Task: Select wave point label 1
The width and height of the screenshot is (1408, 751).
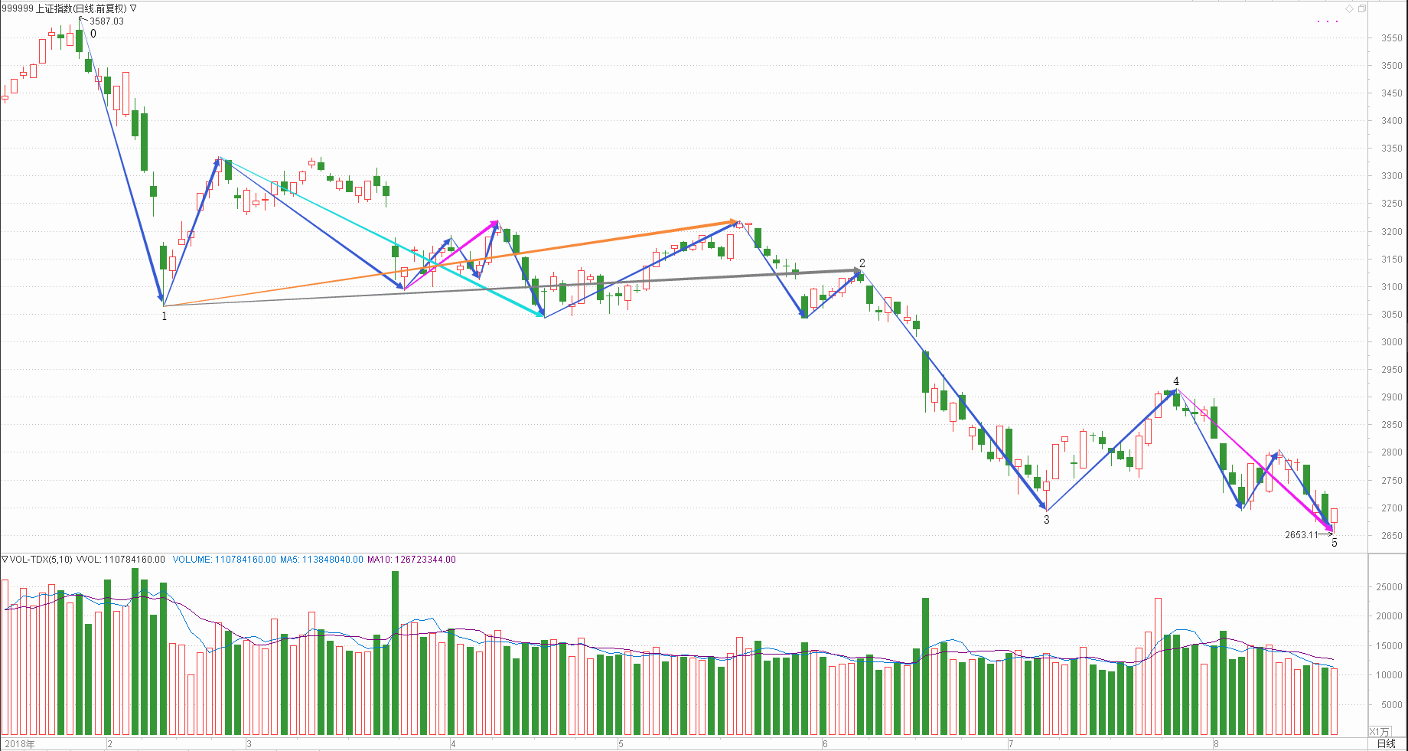Action: 164,316
